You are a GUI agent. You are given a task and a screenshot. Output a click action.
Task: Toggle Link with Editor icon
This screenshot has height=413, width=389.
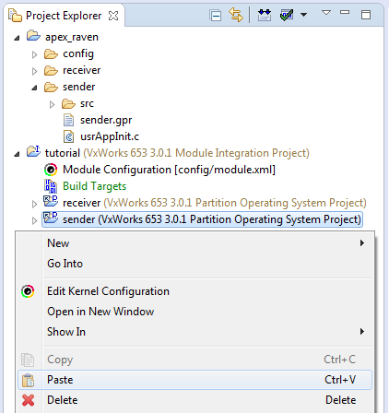coord(236,15)
